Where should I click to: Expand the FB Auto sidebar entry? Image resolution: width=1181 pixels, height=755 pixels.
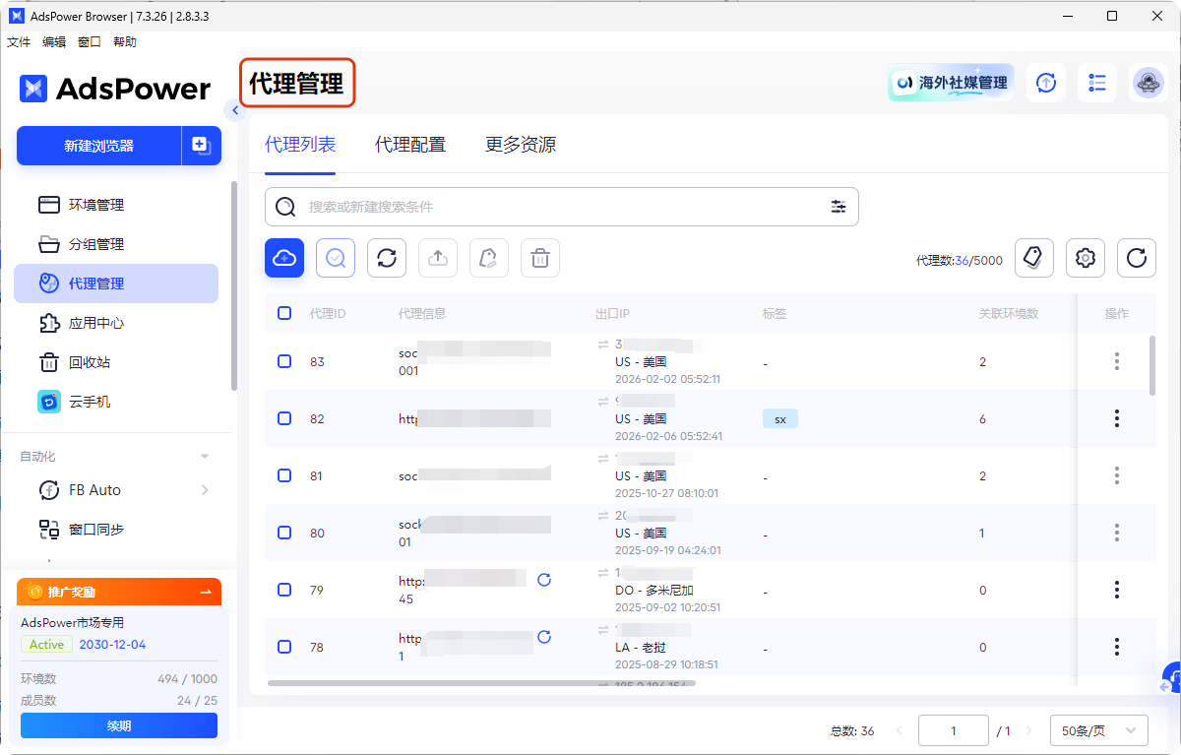coord(205,489)
